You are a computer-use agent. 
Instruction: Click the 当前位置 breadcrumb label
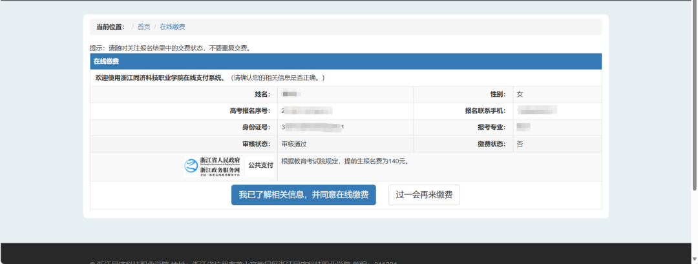click(110, 26)
